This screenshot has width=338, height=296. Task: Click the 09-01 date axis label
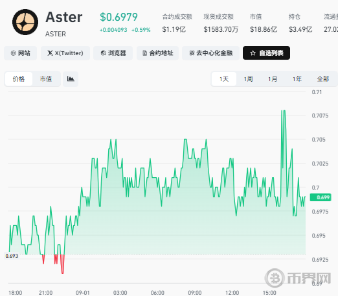tap(83, 293)
